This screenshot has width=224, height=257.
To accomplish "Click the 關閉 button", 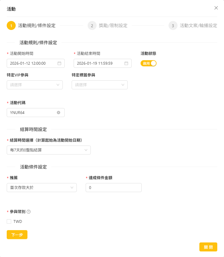I will pyautogui.click(x=208, y=247).
